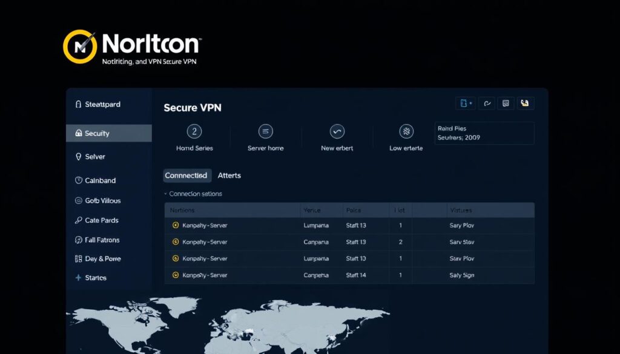The width and height of the screenshot is (620, 354).
Task: Click the Poics column header
Action: coord(354,210)
